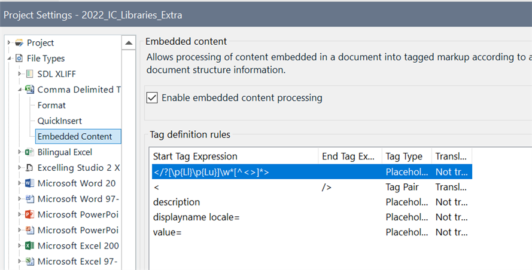Expand the Microsoft Excel 200 node
The image size is (532, 270).
[20, 246]
